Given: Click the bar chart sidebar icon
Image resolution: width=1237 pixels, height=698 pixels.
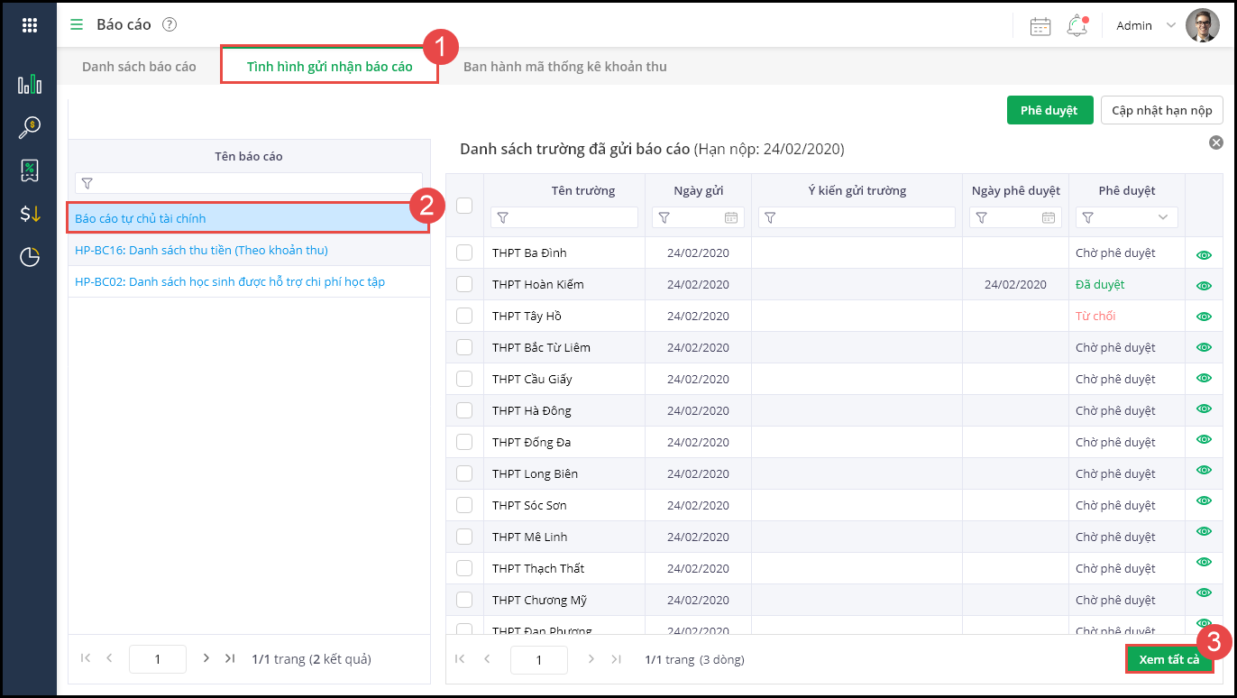Looking at the screenshot, I should (x=30, y=85).
